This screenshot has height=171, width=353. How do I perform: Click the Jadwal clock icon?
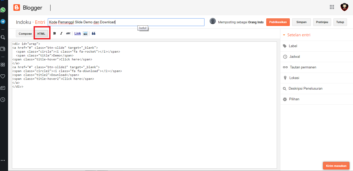[x=285, y=57]
